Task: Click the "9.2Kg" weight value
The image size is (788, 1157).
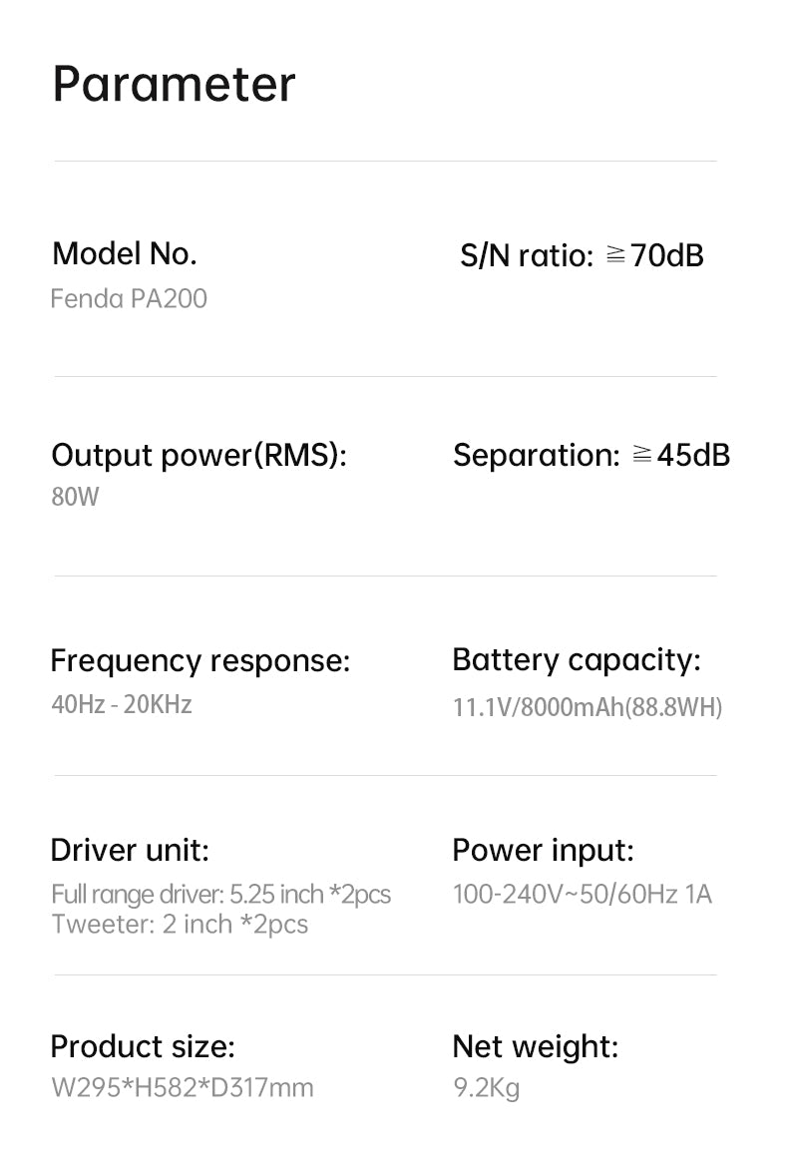Action: pos(487,1087)
